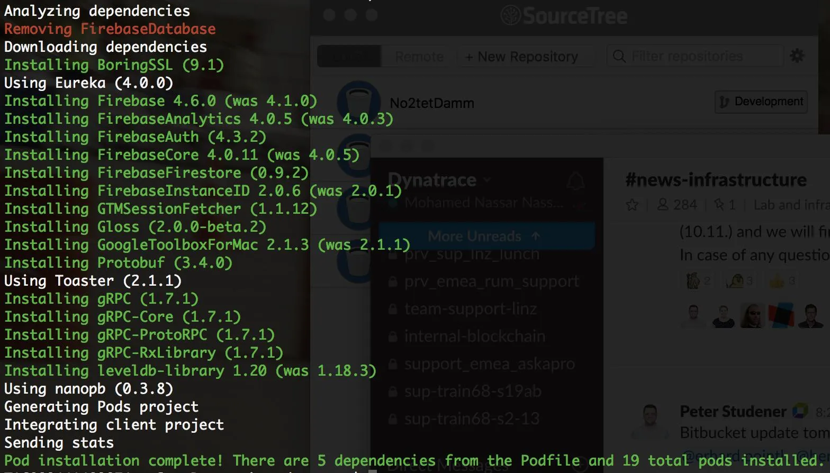The width and height of the screenshot is (830, 473).
Task: Click the "Installing GoogleToolboxForMac 2.1.3" line
Action: [x=207, y=245]
